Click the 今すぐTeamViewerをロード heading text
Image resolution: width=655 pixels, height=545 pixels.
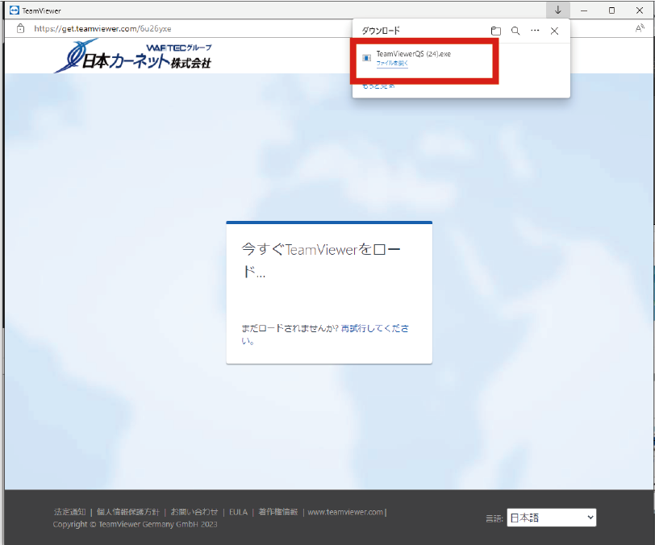[321, 260]
